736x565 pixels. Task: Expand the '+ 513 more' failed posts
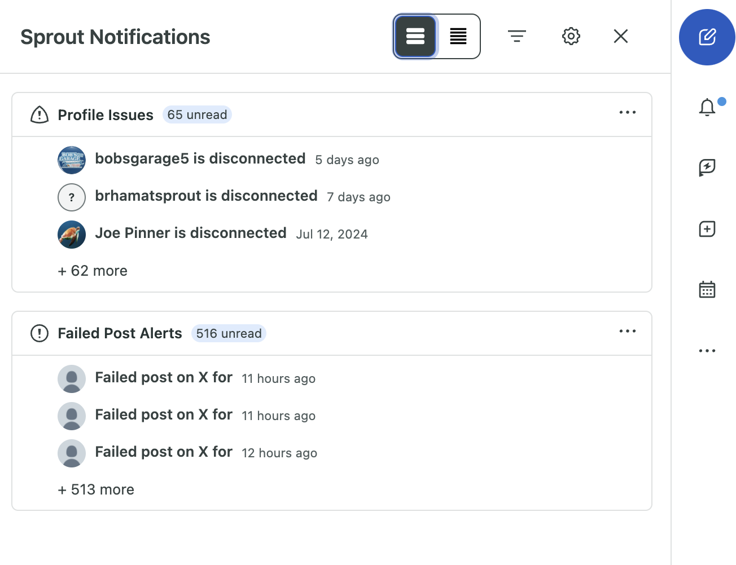point(96,490)
